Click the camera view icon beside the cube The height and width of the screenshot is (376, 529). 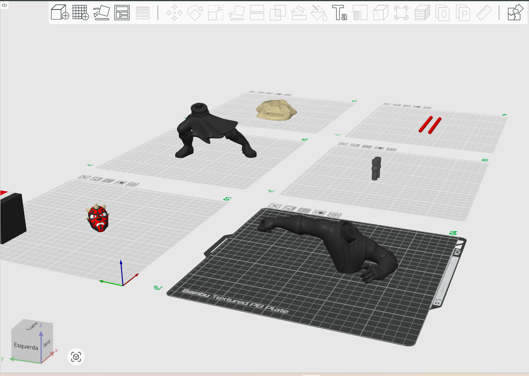click(x=76, y=357)
